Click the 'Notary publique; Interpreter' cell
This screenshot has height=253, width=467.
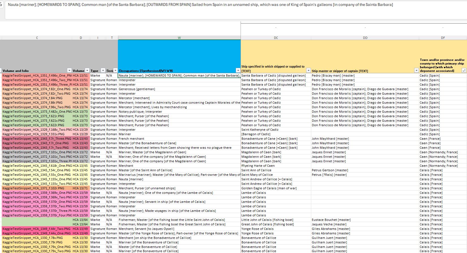click(x=140, y=112)
